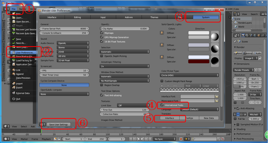Play the animation forward
The image size is (268, 143).
(142, 139)
